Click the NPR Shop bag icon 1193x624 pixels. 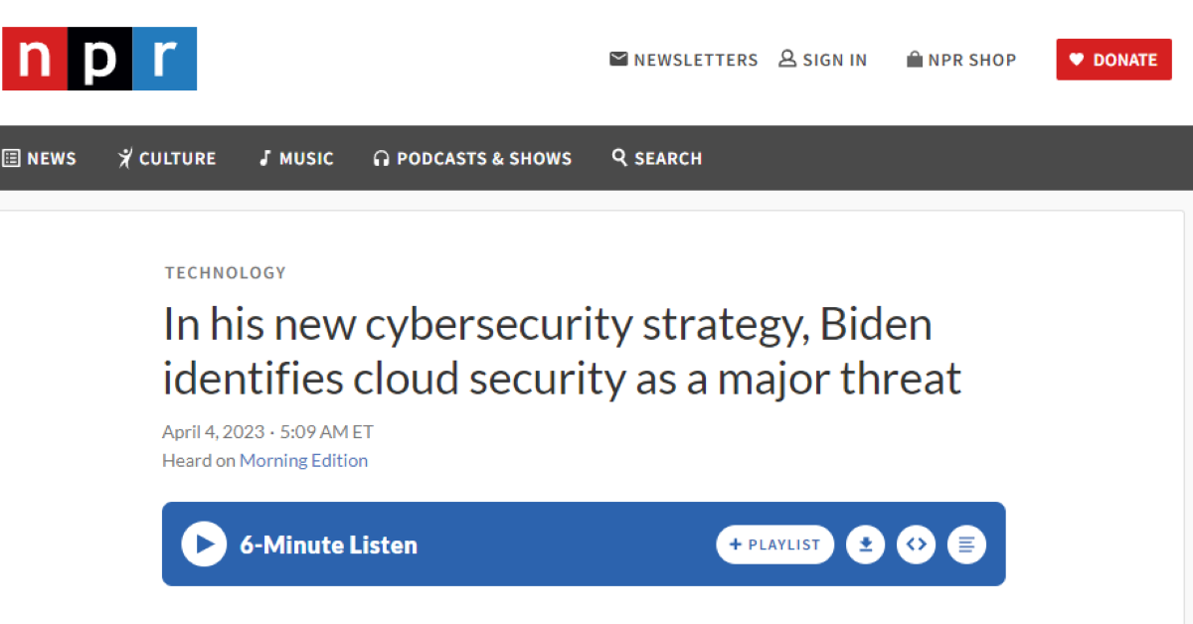[x=915, y=60]
